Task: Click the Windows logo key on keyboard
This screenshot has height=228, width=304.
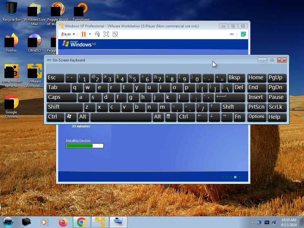Action: pos(71,117)
